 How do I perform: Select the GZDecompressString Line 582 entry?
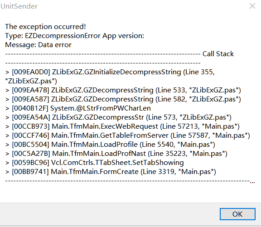tap(123, 99)
